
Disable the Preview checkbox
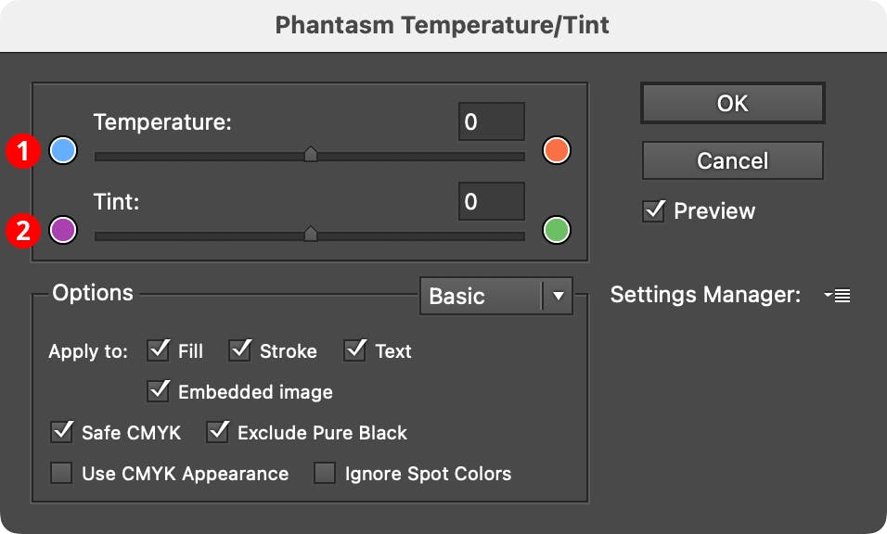653,210
